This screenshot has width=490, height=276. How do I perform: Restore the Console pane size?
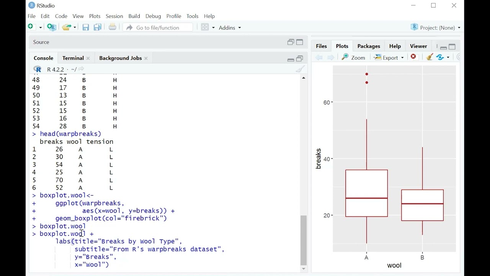pos(300,59)
